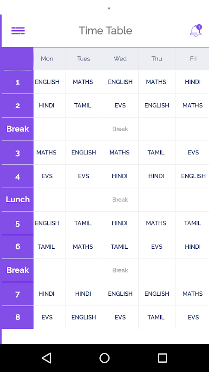Select the Fri column header
Image resolution: width=209 pixels, height=372 pixels.
[x=192, y=59]
